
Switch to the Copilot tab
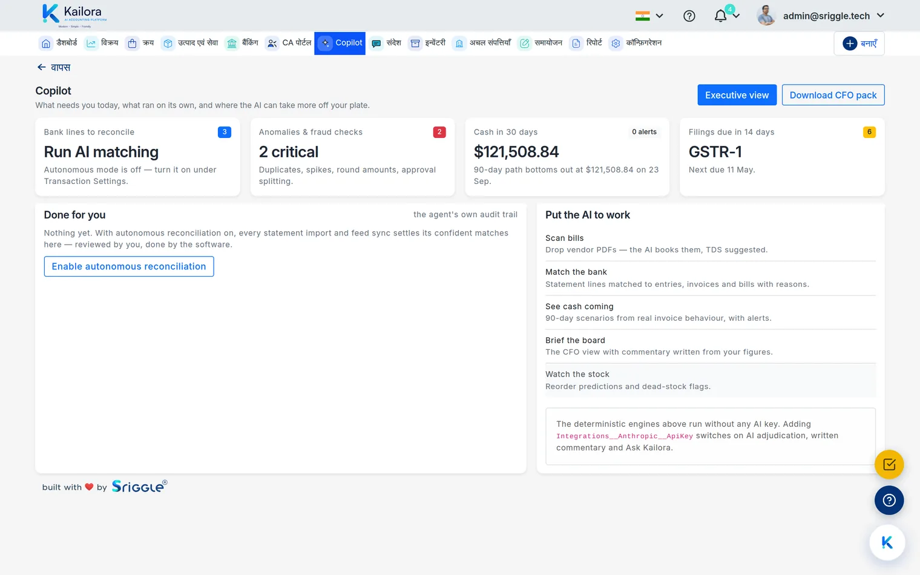tap(340, 43)
